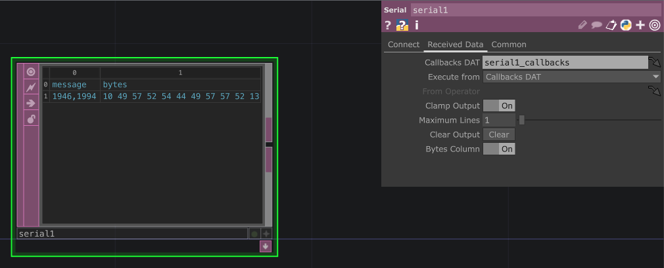Open Execute from dropdown

coord(572,77)
